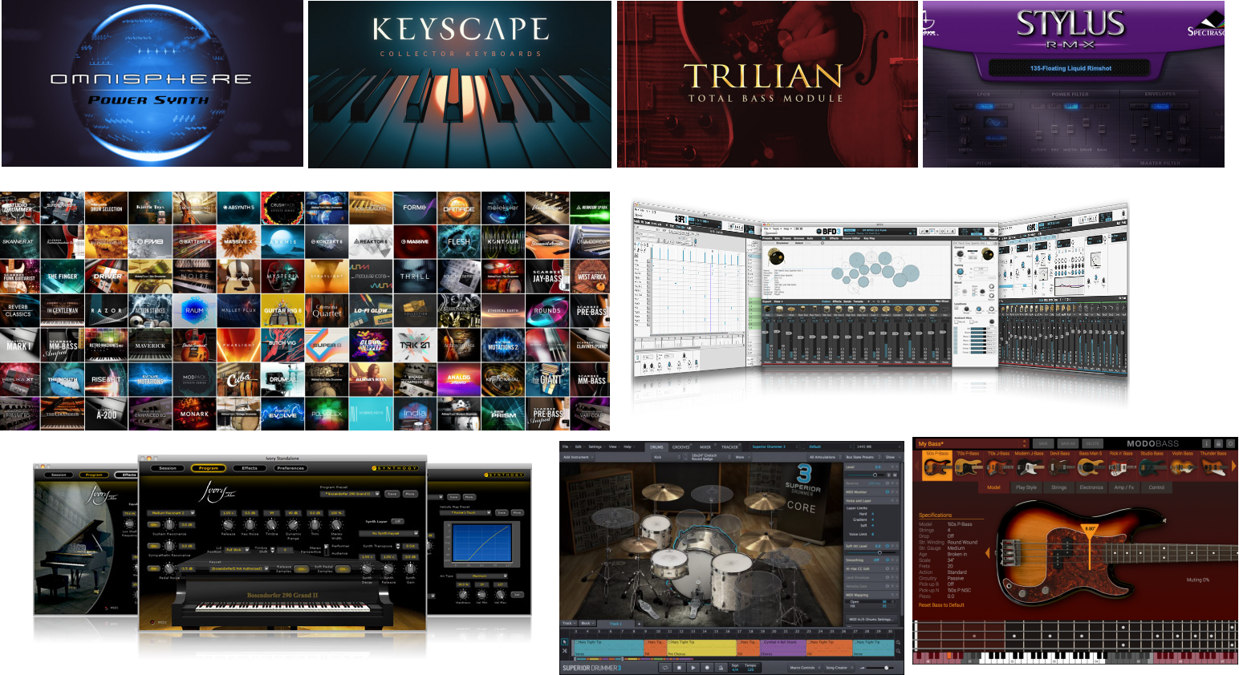
Task: Open the Monark product tile
Action: click(x=194, y=414)
